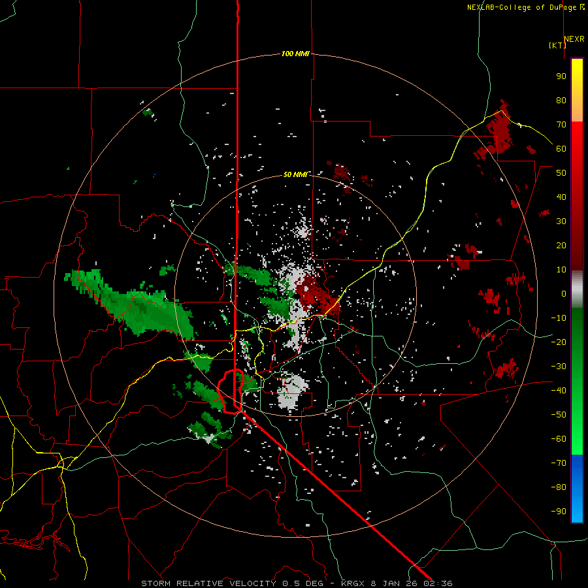Click the -80 scale value
588x588 pixels.
[559, 487]
